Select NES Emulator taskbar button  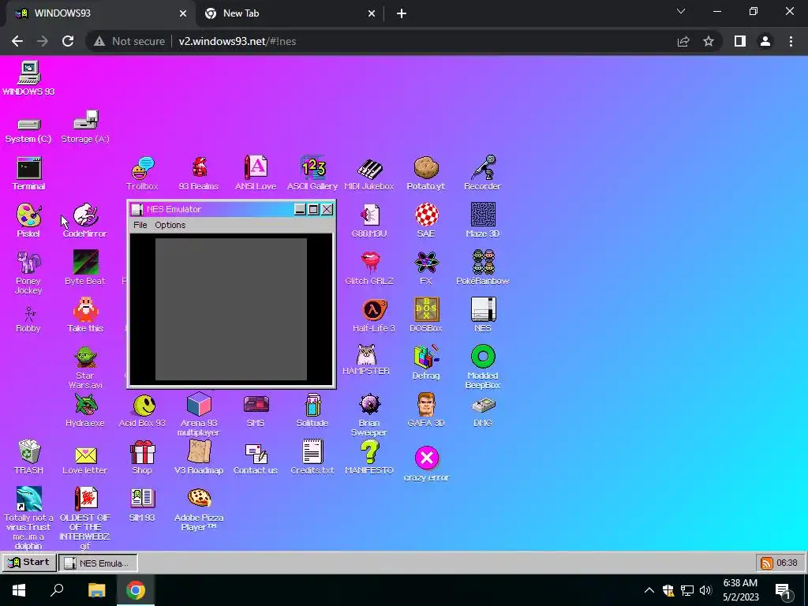(x=98, y=563)
